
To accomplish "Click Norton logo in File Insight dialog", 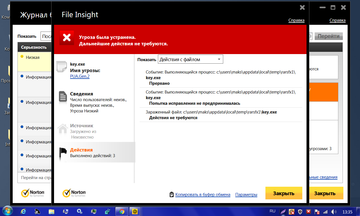I will click(x=74, y=193).
